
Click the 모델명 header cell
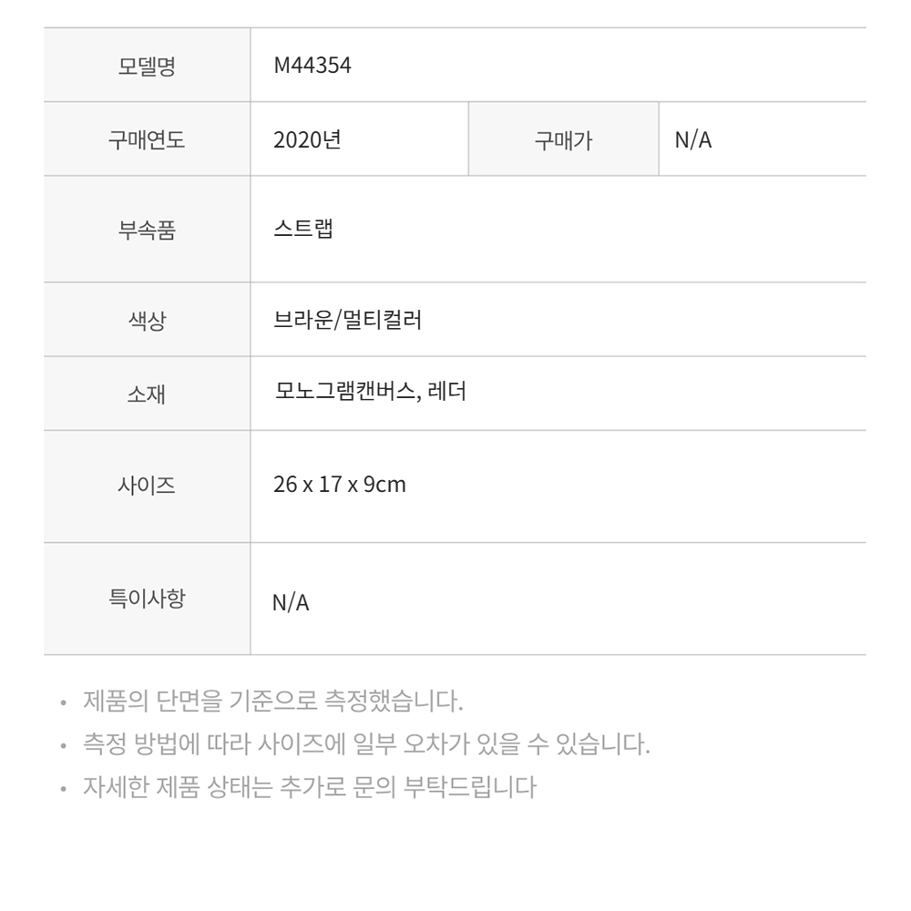pos(147,65)
